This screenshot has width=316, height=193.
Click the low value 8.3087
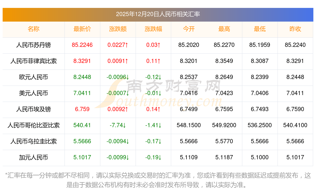click(x=260, y=61)
